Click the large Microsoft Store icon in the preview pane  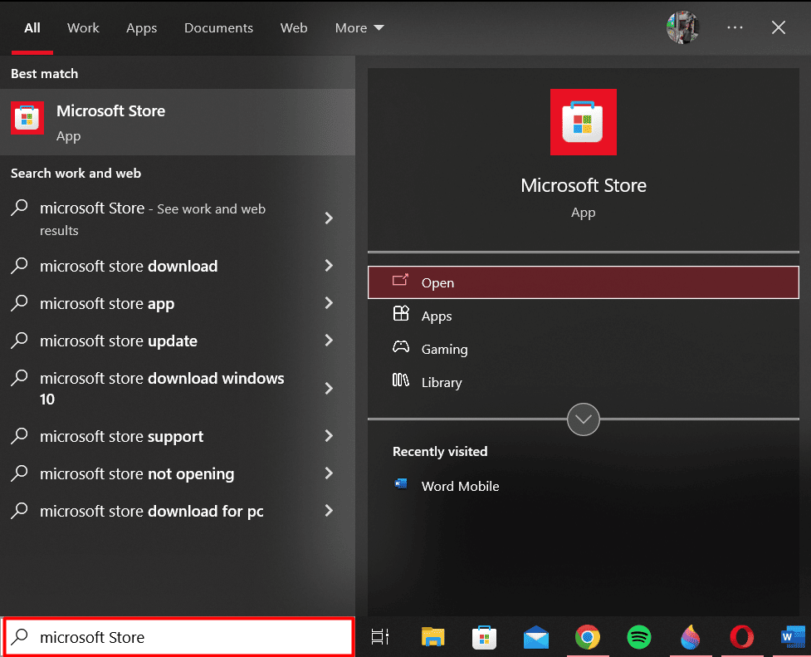pos(583,122)
